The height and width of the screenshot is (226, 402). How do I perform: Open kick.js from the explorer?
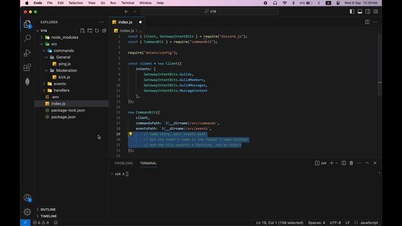64,77
